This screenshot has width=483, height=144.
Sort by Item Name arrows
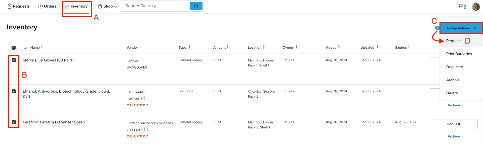point(43,47)
